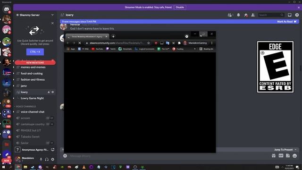302x170 pixels.
Task: Click the Discord search field
Action: pyautogui.click(x=271, y=15)
